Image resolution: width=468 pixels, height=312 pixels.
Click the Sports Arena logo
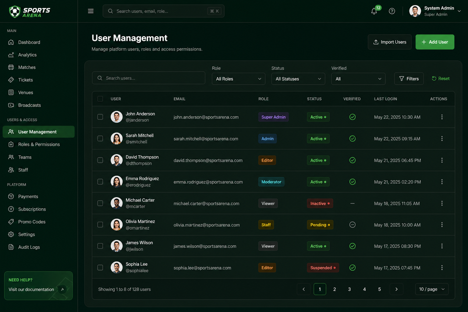pyautogui.click(x=30, y=12)
